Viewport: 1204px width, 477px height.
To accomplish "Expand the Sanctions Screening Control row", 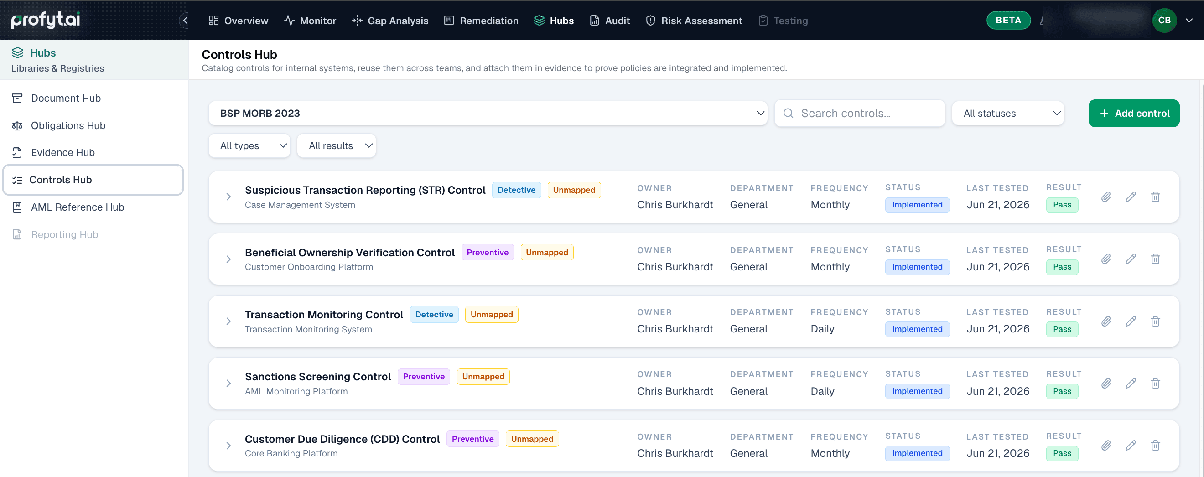I will click(228, 383).
